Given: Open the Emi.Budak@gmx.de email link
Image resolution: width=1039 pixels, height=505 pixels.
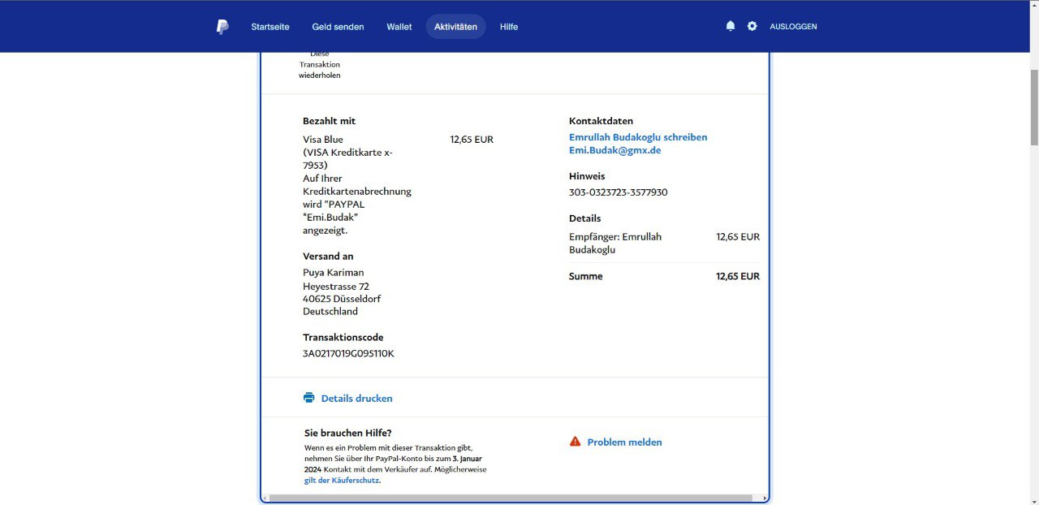Looking at the screenshot, I should 614,150.
